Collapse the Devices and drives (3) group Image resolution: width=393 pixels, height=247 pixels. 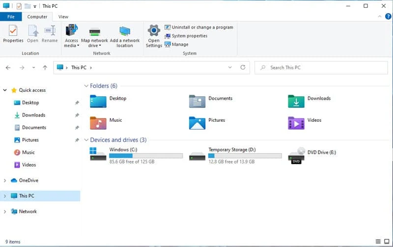pyautogui.click(x=86, y=140)
